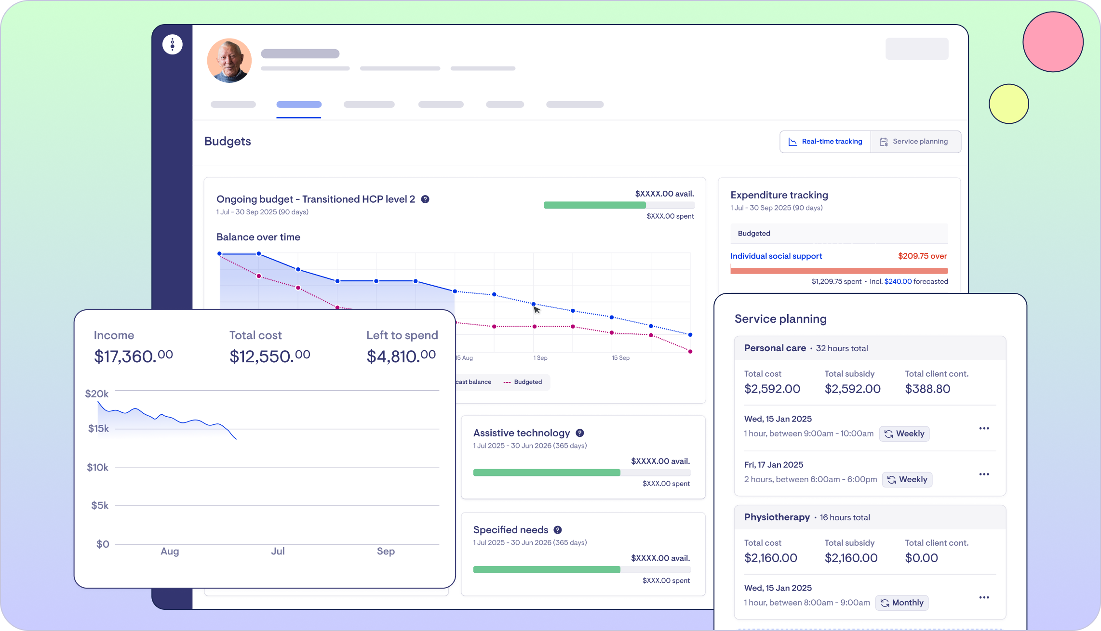
Task: Click the dots icon in the dark sidebar
Action: [x=172, y=44]
